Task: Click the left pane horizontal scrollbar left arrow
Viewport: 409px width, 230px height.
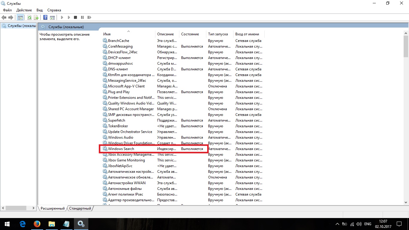Action: tap(3, 208)
